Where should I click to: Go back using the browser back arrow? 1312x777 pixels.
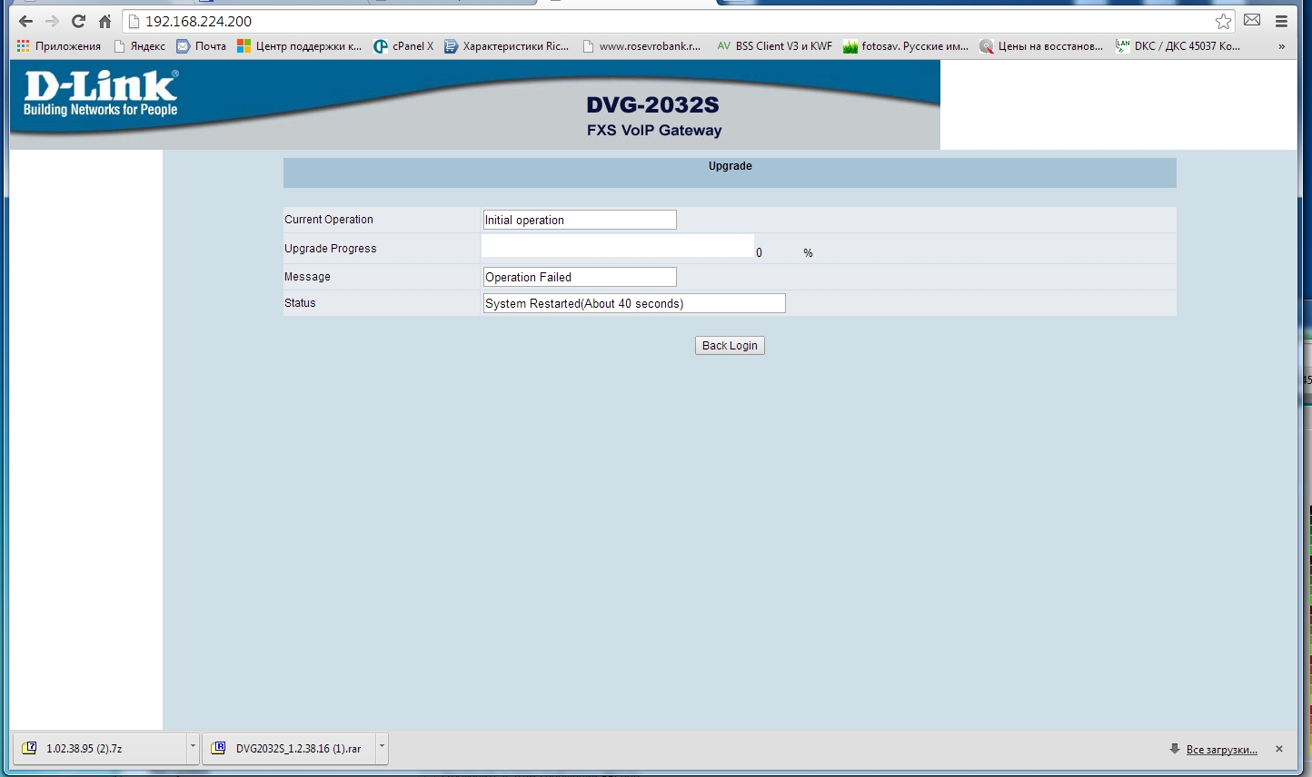click(x=25, y=21)
